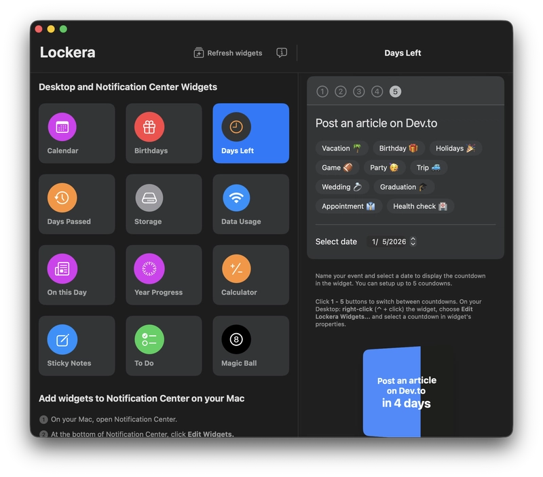Screen dimensions: 543x477
Task: Select countdown 5 button
Action: click(395, 92)
